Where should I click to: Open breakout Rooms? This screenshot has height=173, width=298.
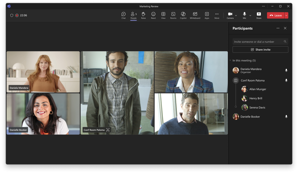pyautogui.click(x=173, y=15)
